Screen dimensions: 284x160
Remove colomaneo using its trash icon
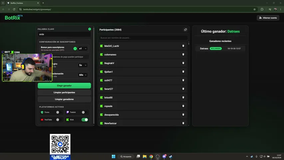point(183,54)
